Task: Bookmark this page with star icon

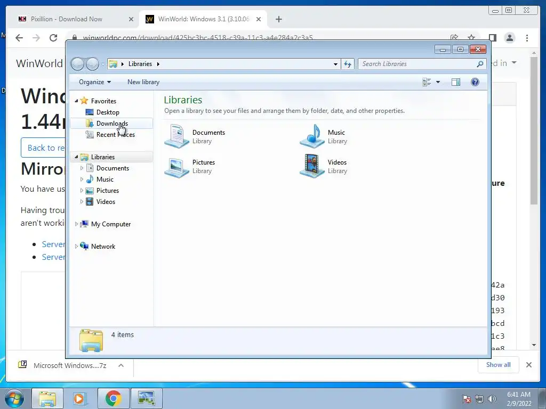Action: click(471, 37)
